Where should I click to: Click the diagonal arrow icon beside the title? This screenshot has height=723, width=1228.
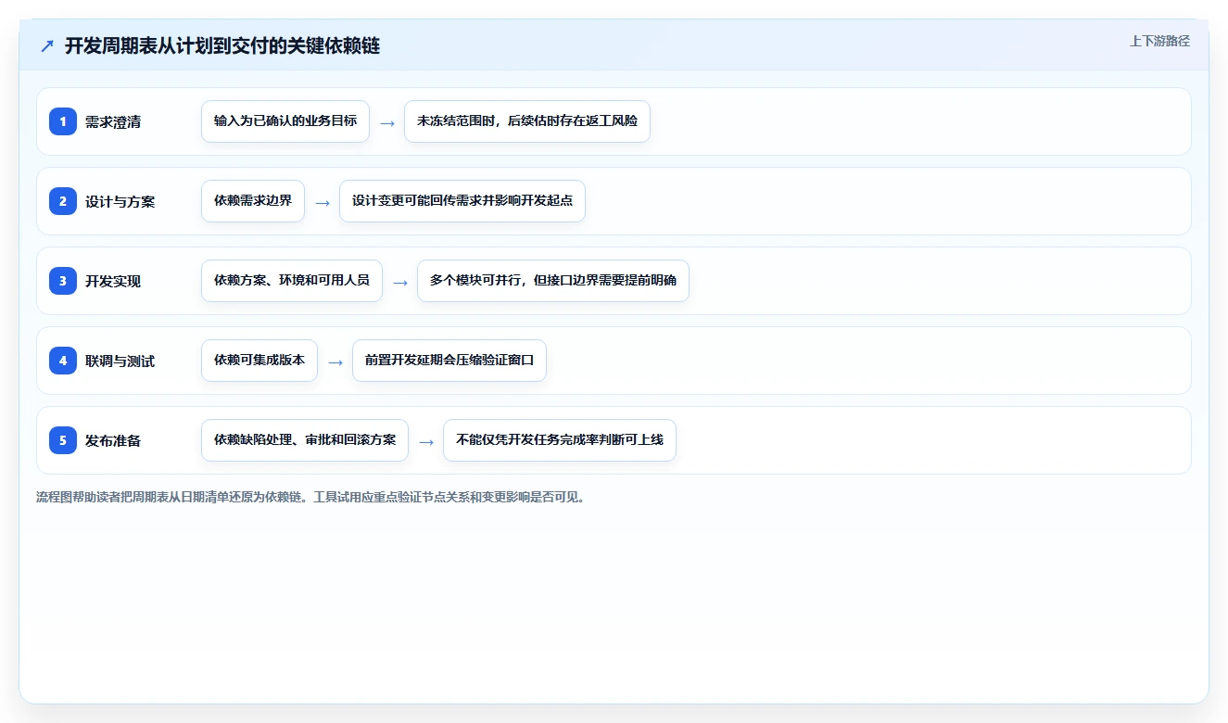coord(47,45)
